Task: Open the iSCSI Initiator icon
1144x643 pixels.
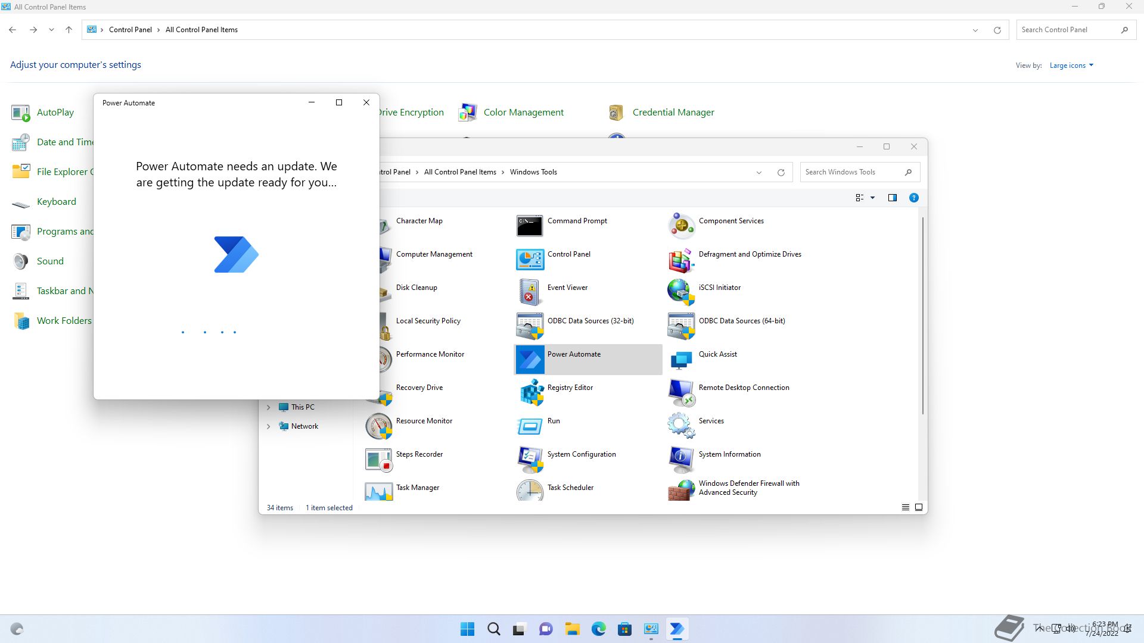Action: (x=681, y=293)
